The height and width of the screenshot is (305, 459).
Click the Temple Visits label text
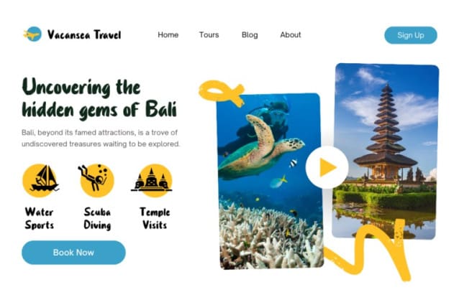[x=155, y=219]
